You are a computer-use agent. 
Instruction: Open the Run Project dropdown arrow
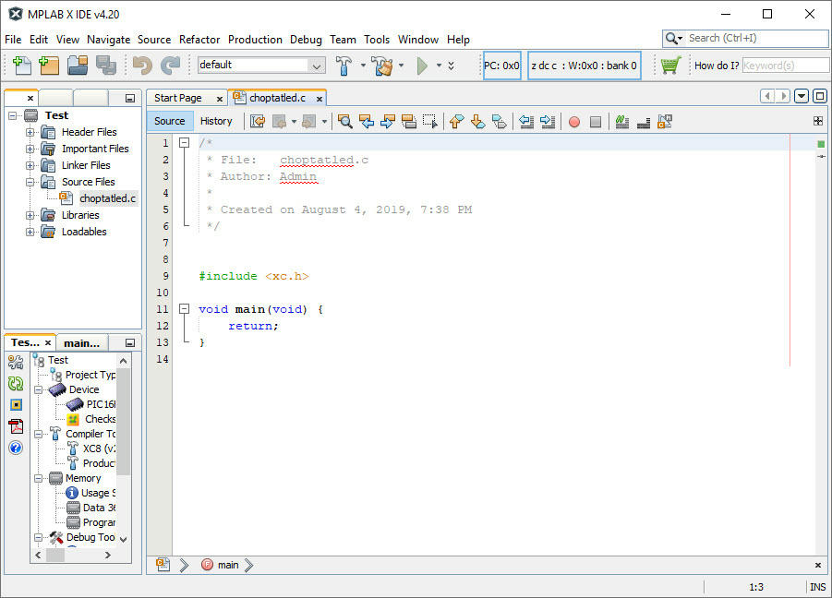tap(439, 66)
